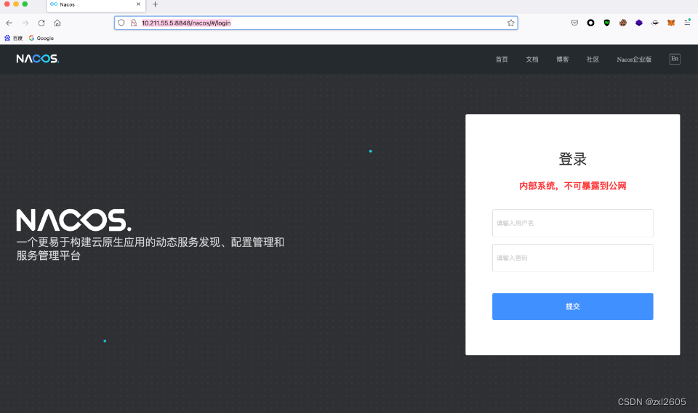Viewport: 698px width, 413px height.
Task: Go back with the browser back arrow
Action: 9,23
